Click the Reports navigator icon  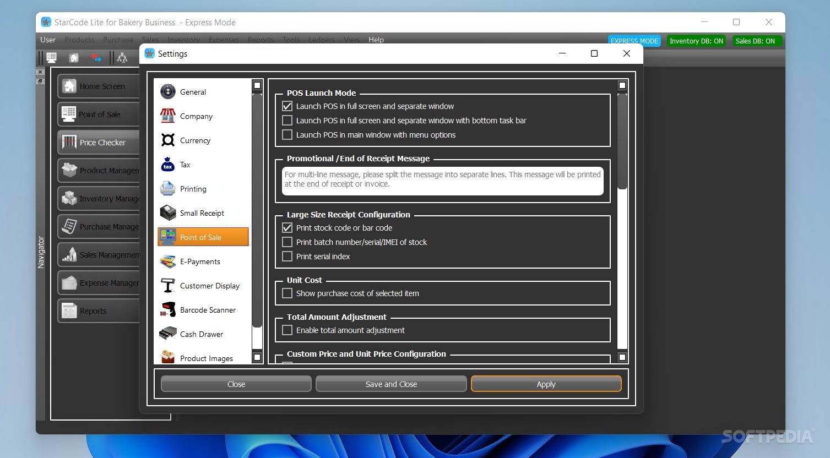[69, 310]
